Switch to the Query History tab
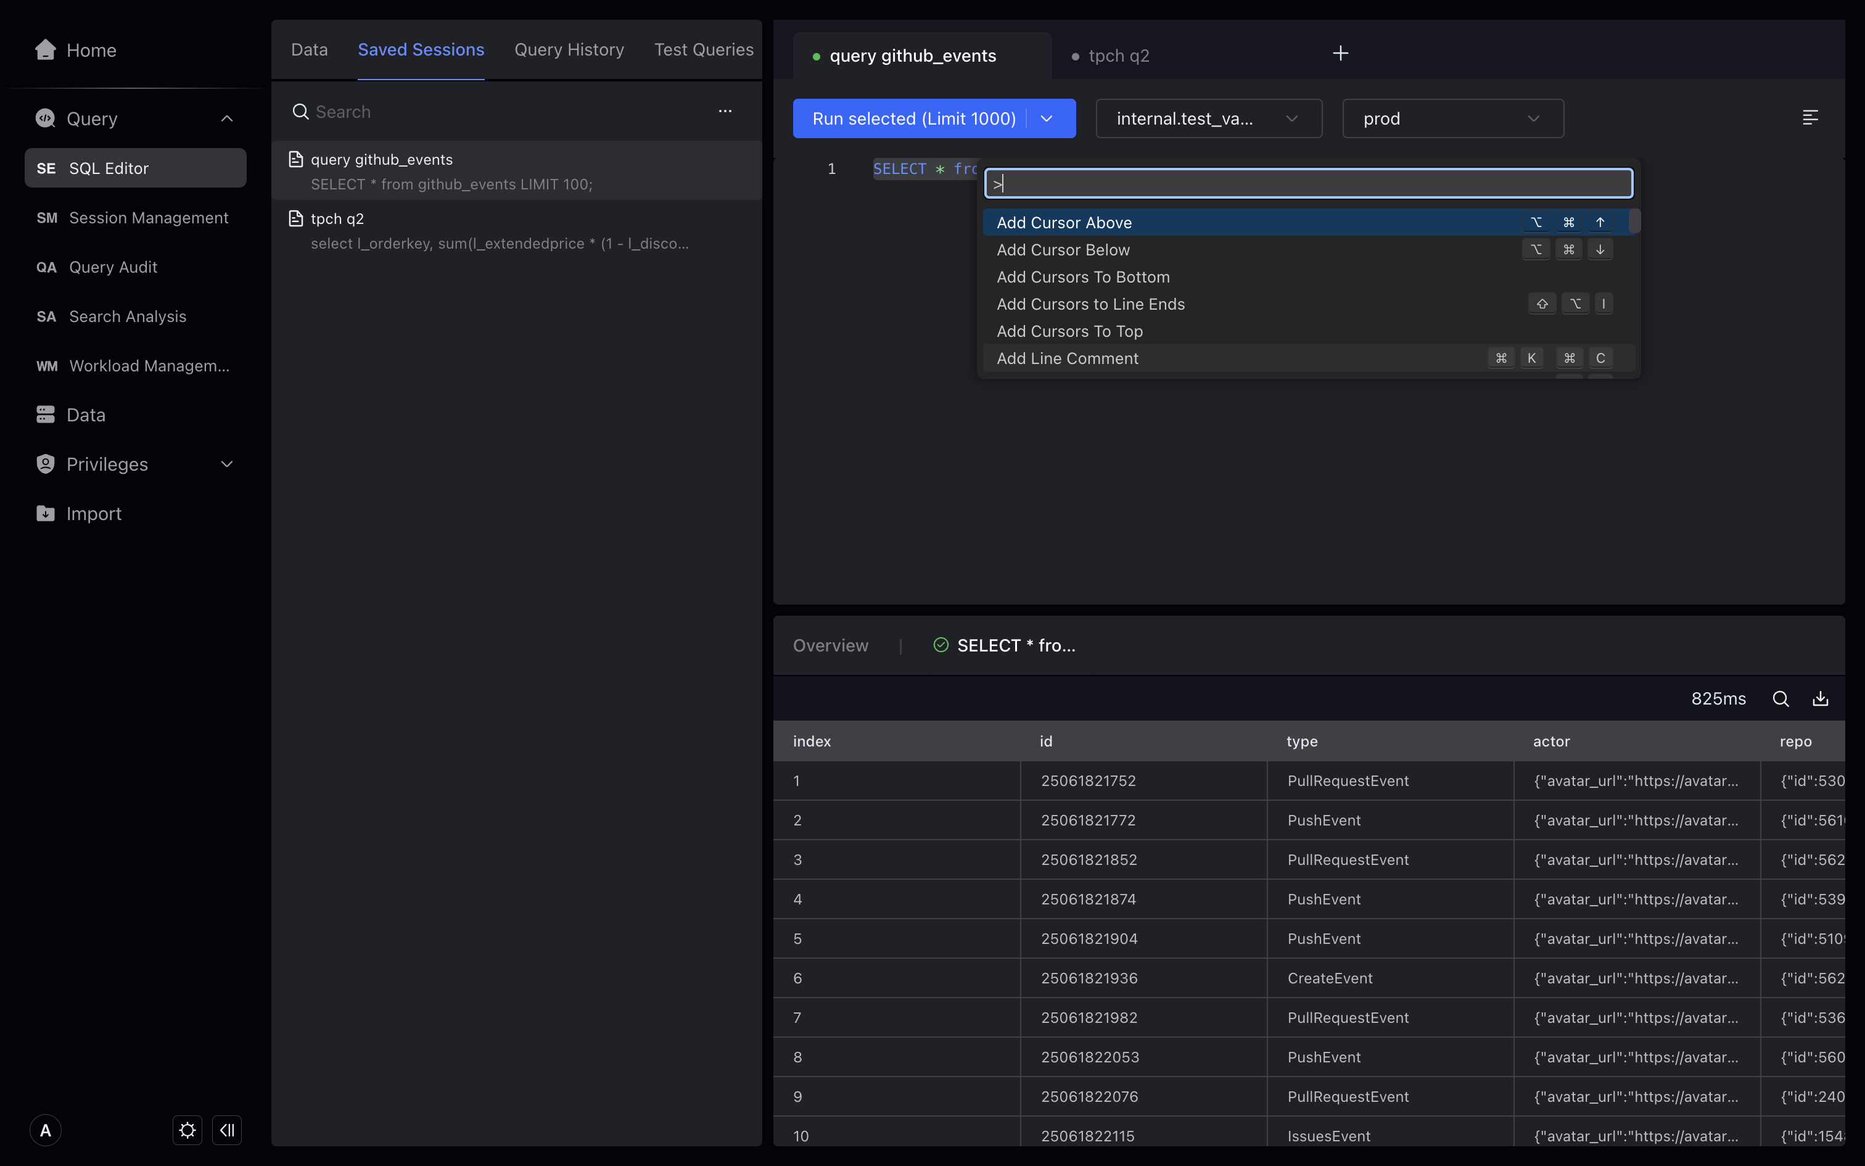 (569, 49)
